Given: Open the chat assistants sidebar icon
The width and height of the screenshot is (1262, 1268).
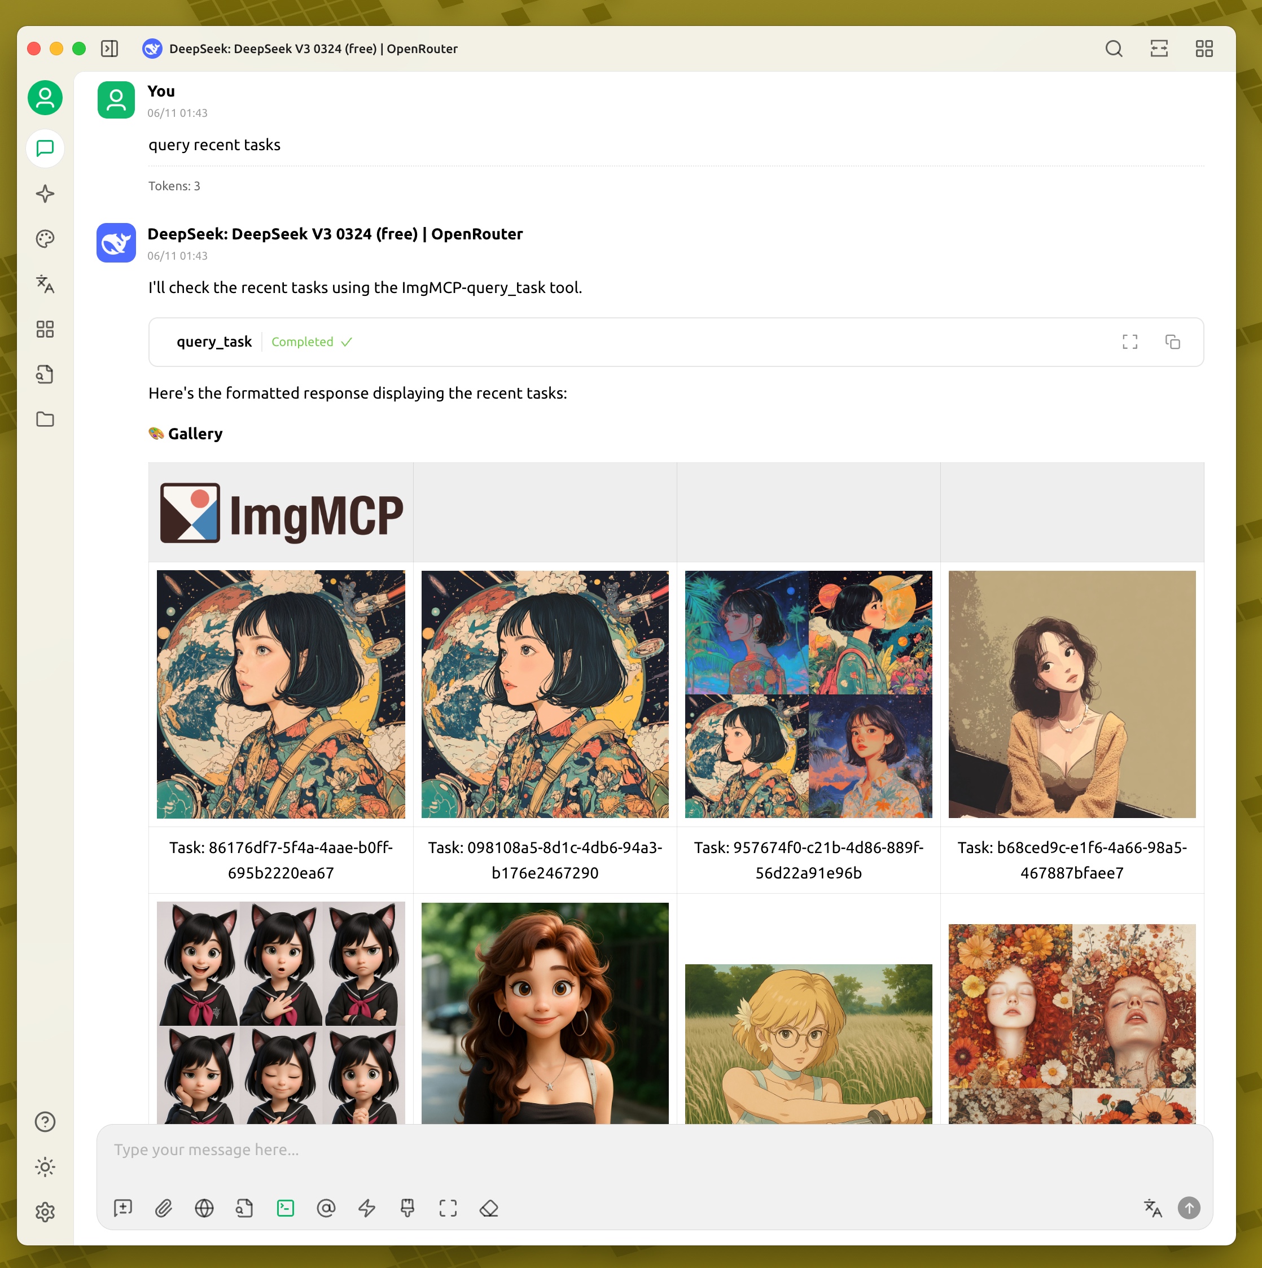Looking at the screenshot, I should (x=45, y=148).
